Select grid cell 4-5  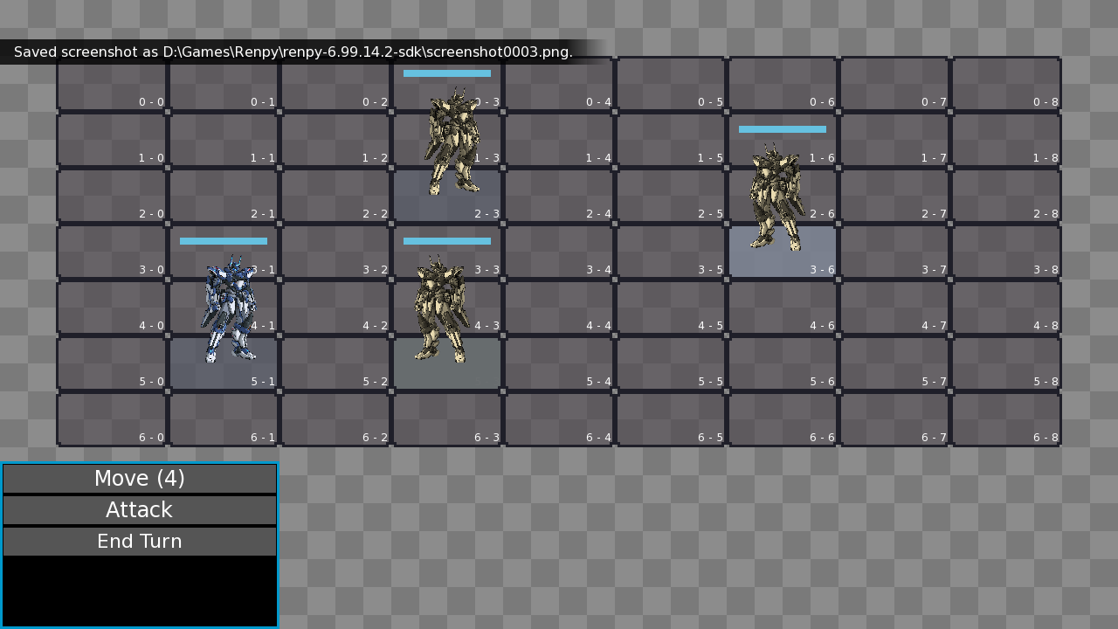pos(671,308)
